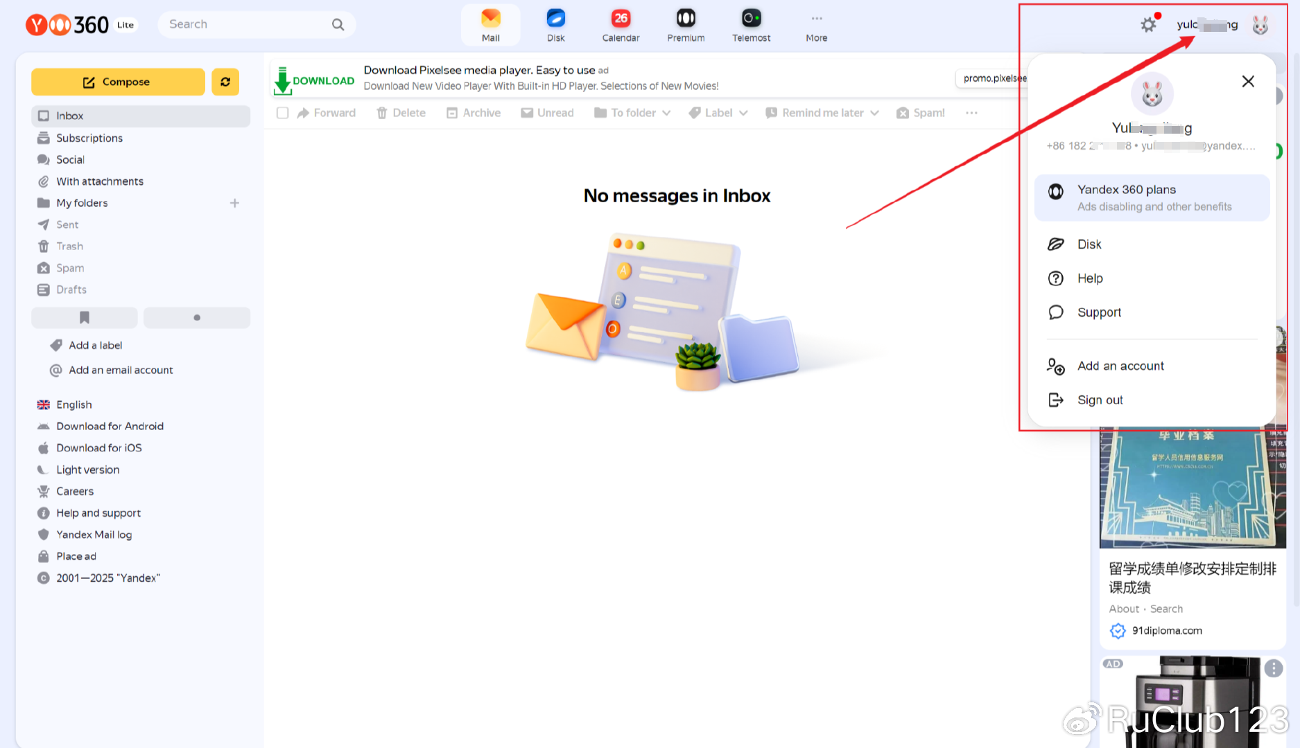Click the Unread toolbar button
The height and width of the screenshot is (748, 1300).
click(547, 113)
